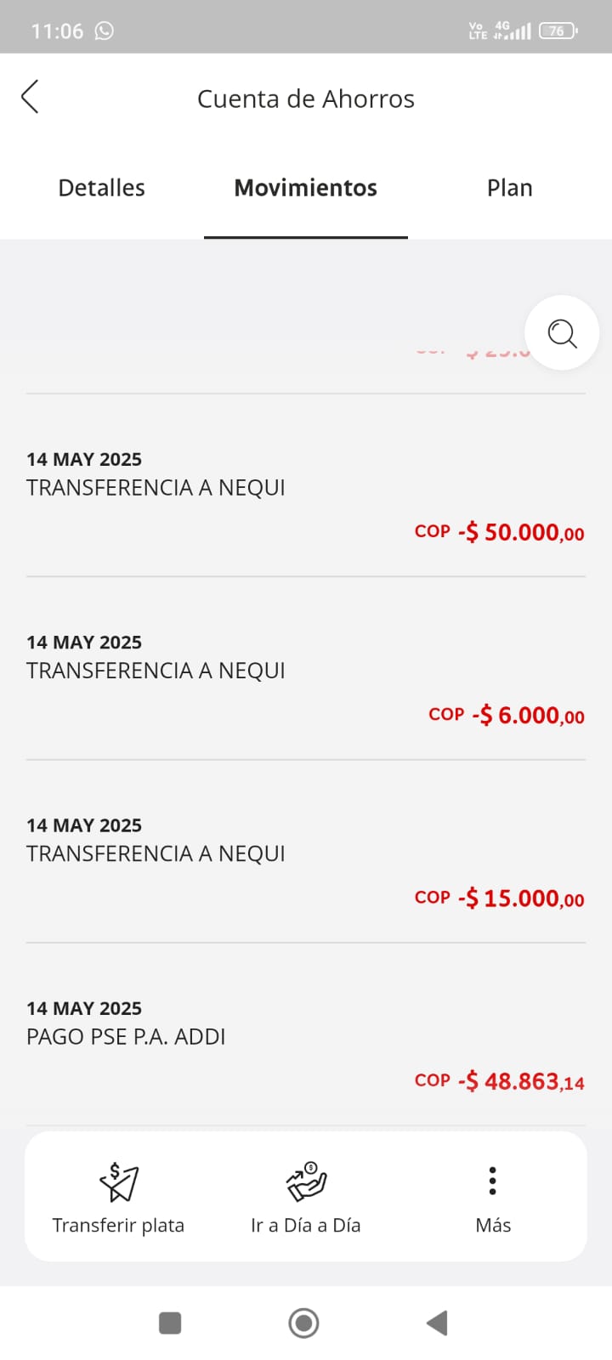This screenshot has height=1360, width=612.
Task: Open the Nequi transfer of $6.000,00
Action: (x=306, y=677)
